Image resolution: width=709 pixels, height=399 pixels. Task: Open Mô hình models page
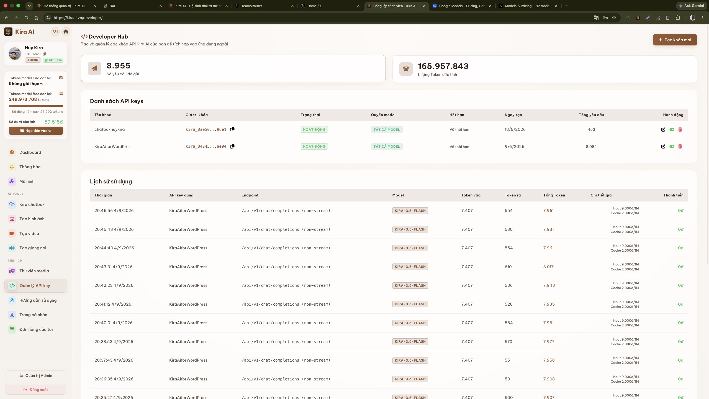click(x=36, y=181)
